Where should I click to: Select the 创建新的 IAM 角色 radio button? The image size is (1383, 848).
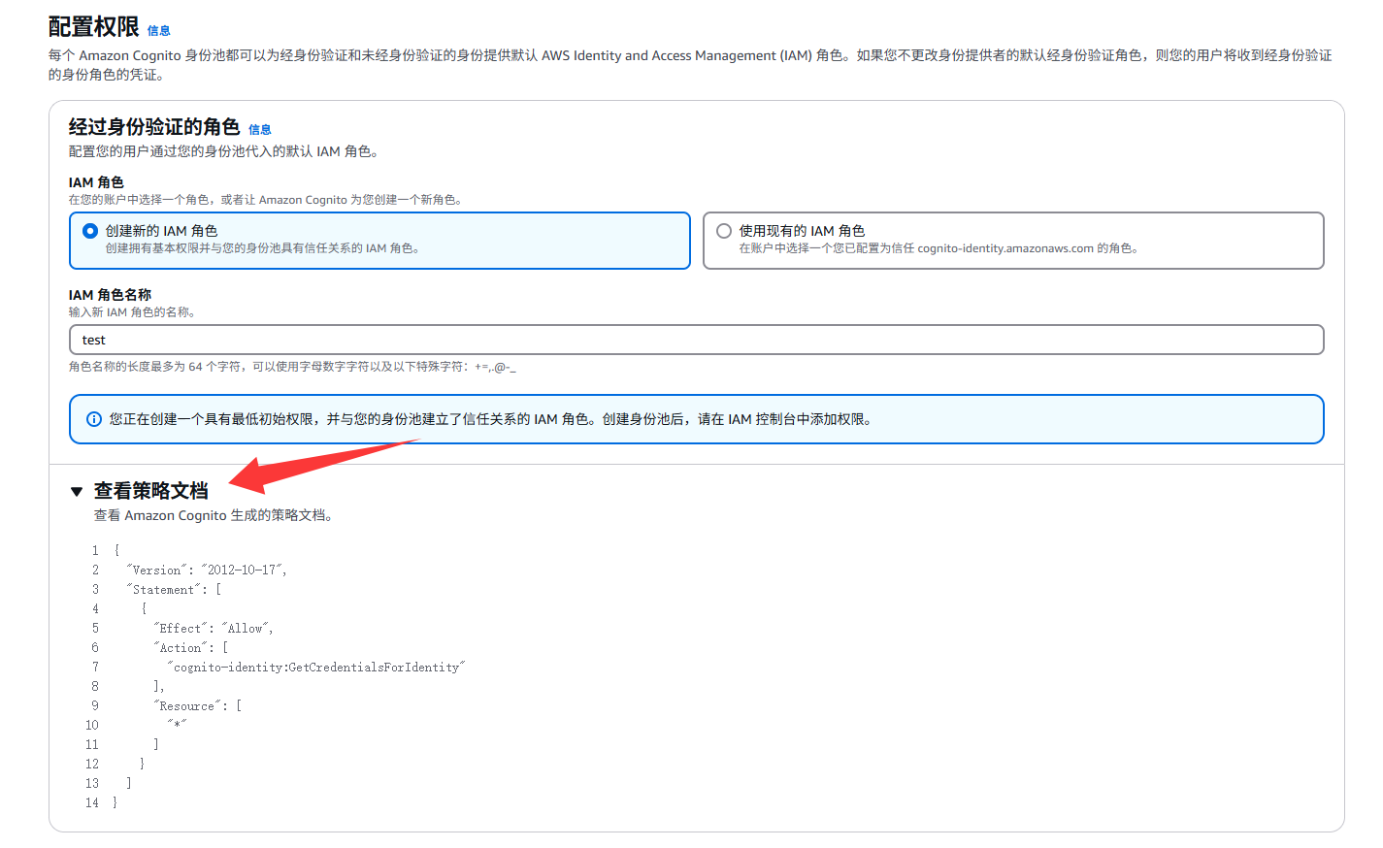(x=90, y=231)
